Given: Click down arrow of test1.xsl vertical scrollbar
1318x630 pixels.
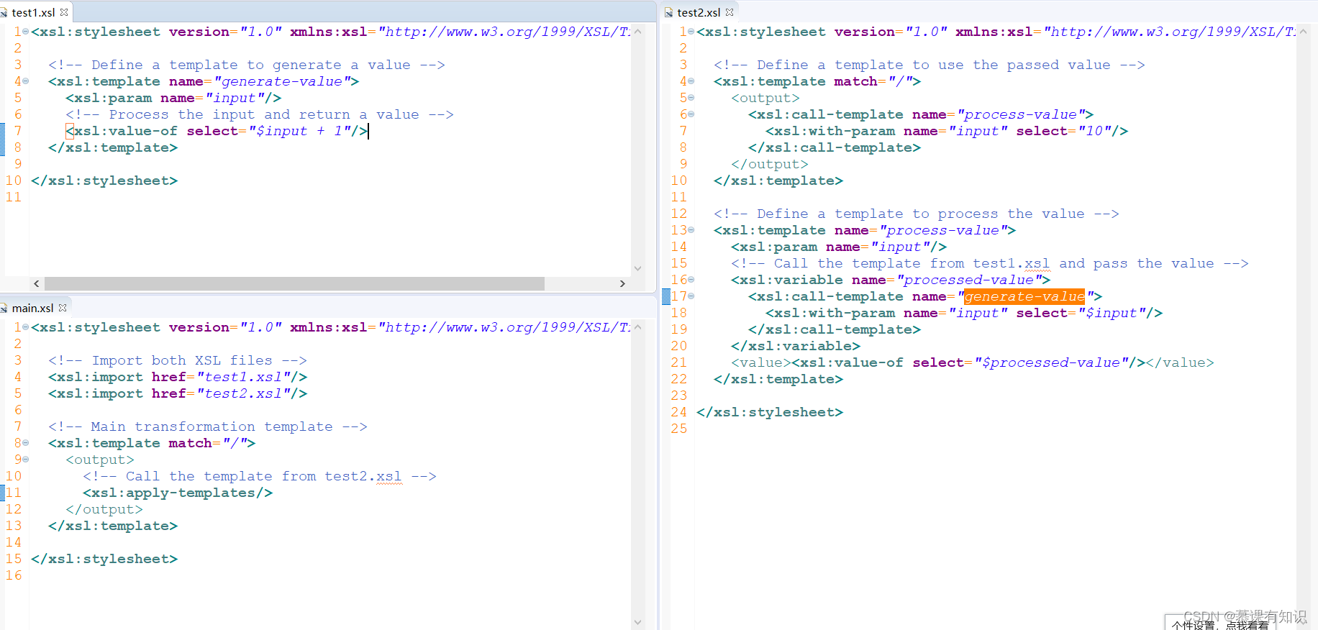Looking at the screenshot, I should [x=637, y=268].
